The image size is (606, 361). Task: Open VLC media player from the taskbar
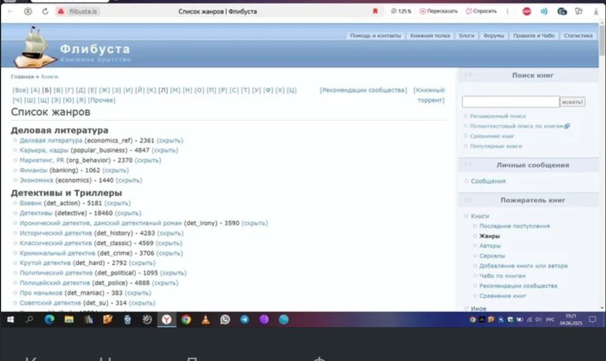tap(206, 319)
